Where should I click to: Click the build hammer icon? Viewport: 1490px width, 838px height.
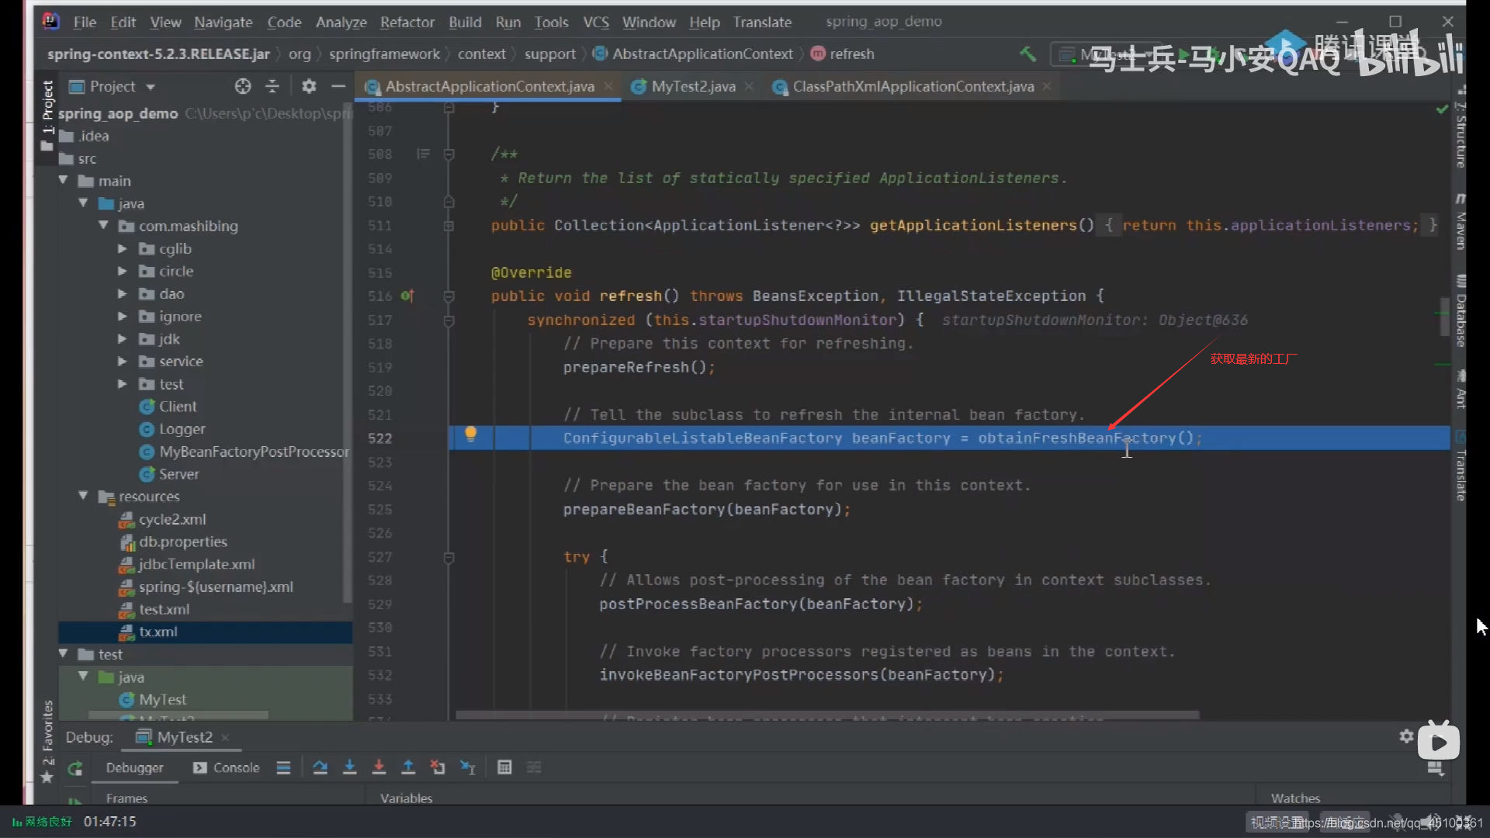[x=1028, y=54]
